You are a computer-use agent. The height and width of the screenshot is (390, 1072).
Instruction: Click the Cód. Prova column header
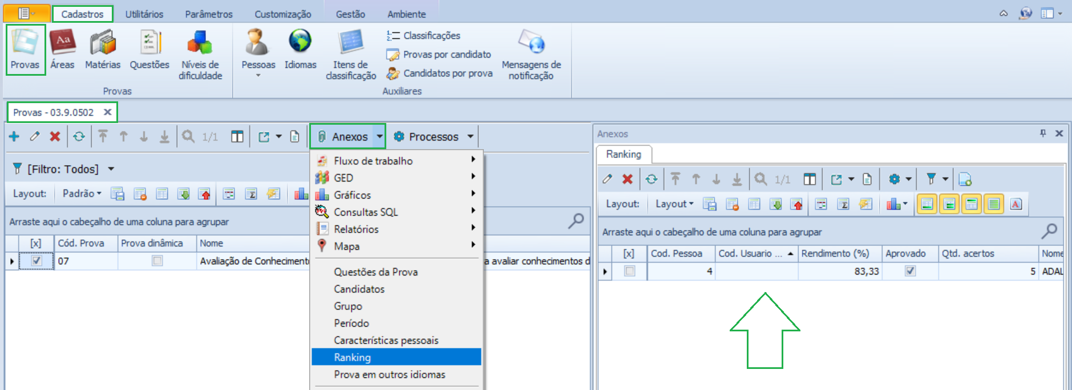point(86,243)
